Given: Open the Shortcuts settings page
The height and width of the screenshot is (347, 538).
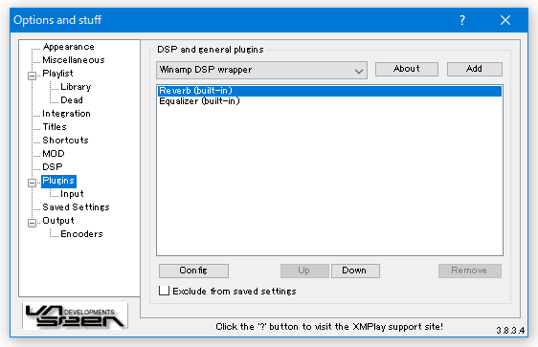Looking at the screenshot, I should click(x=65, y=141).
